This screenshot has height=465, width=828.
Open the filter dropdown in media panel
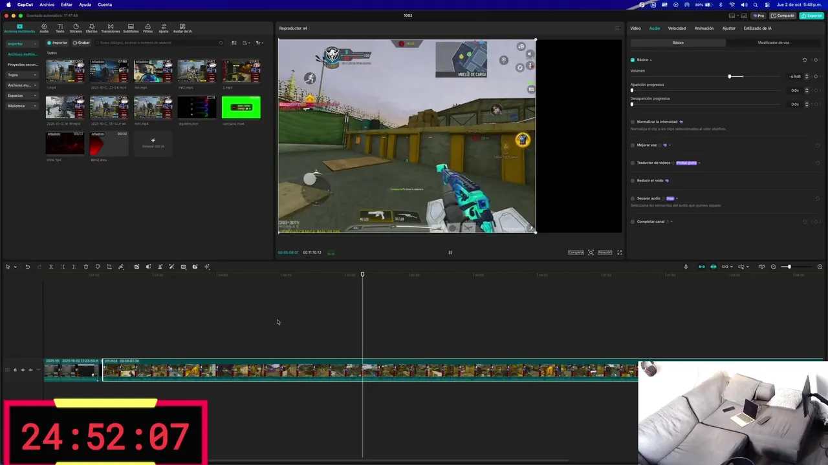click(x=259, y=43)
